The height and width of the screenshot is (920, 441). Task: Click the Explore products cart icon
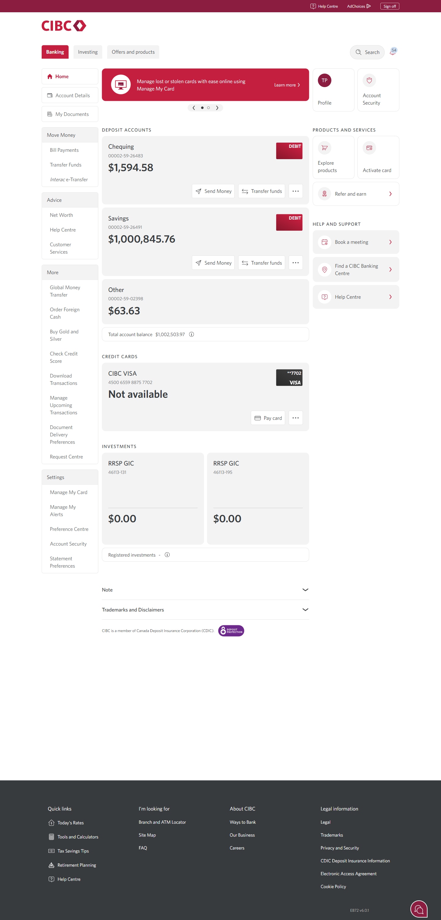tap(324, 148)
